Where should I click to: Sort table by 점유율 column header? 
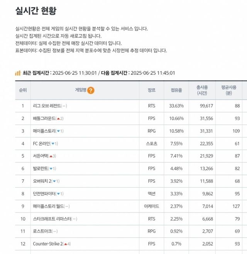pyautogui.click(x=176, y=90)
